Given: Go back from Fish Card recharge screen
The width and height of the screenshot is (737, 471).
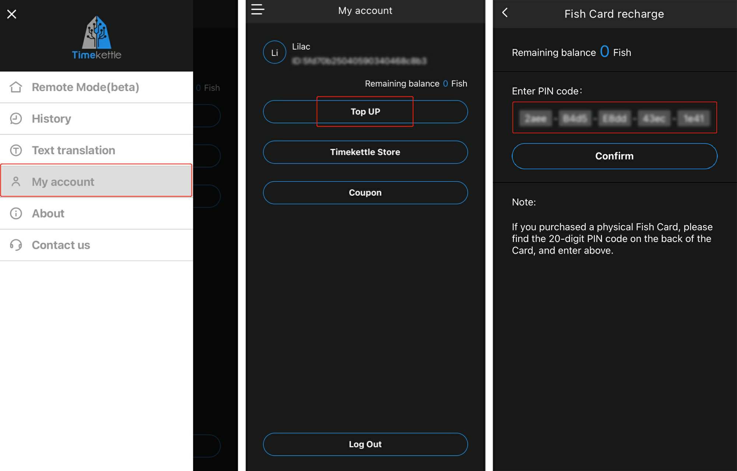Looking at the screenshot, I should tap(505, 13).
